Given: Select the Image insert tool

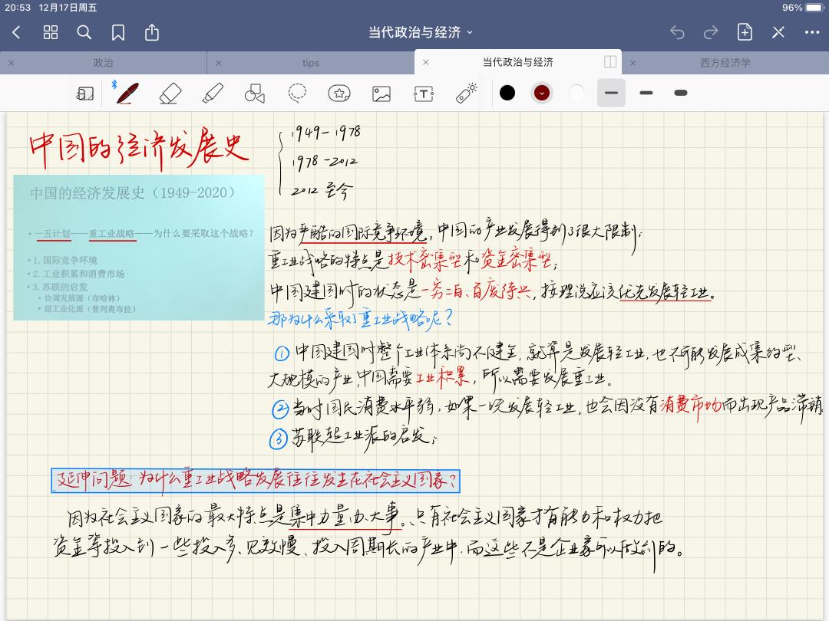Looking at the screenshot, I should pyautogui.click(x=381, y=93).
